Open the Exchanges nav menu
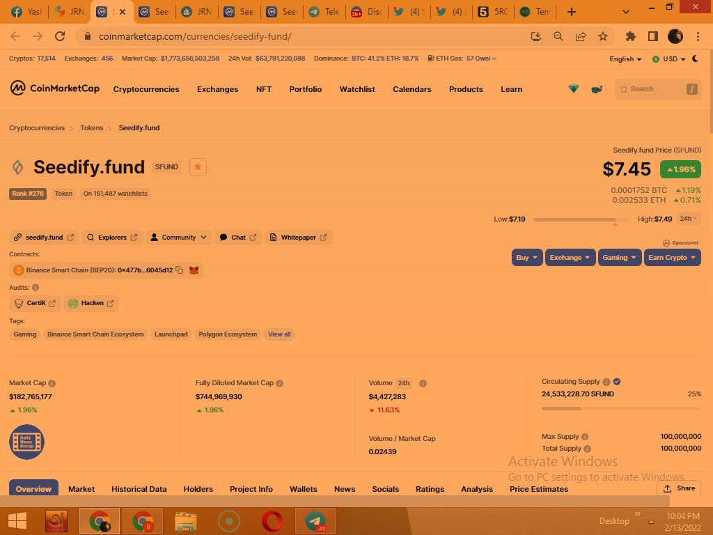 217,89
